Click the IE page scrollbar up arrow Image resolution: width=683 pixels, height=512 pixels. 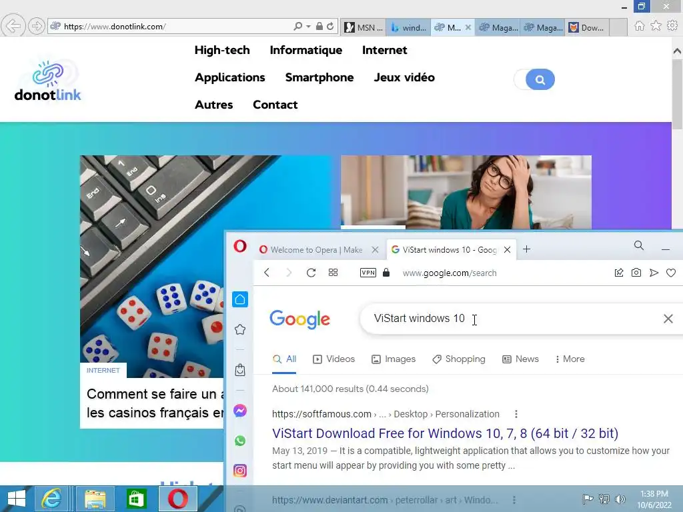pos(677,51)
